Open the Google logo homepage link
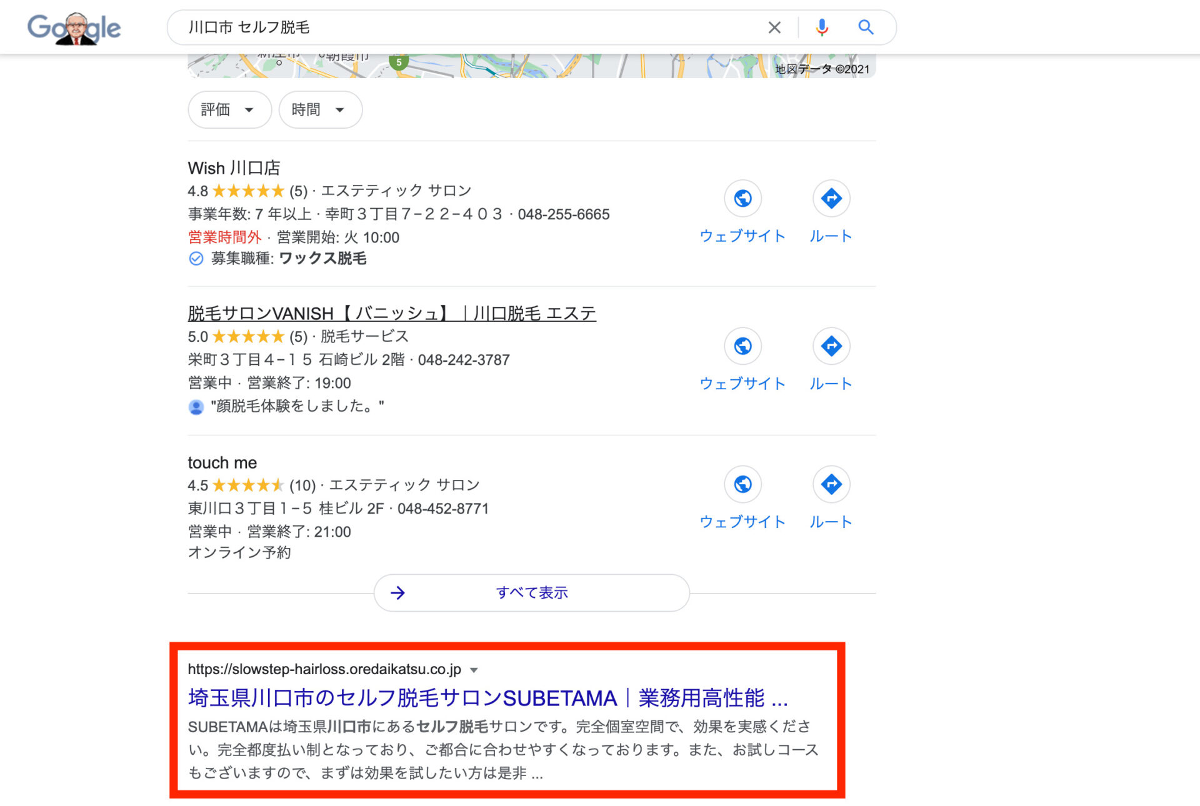This screenshot has height=806, width=1200. tap(74, 28)
